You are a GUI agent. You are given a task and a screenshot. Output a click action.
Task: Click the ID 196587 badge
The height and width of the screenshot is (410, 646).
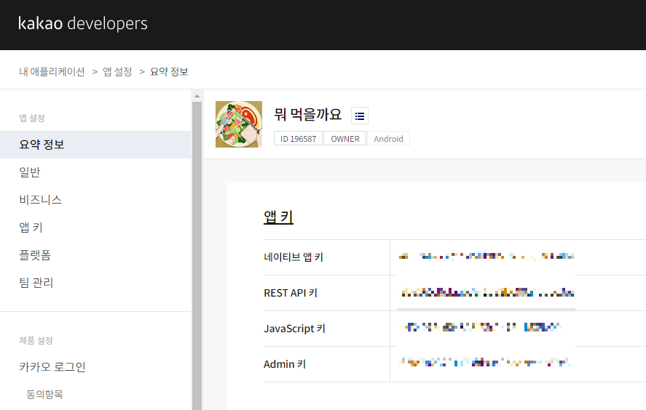click(299, 139)
